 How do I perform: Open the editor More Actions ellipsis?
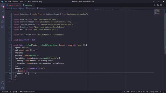click(x=164, y=5)
